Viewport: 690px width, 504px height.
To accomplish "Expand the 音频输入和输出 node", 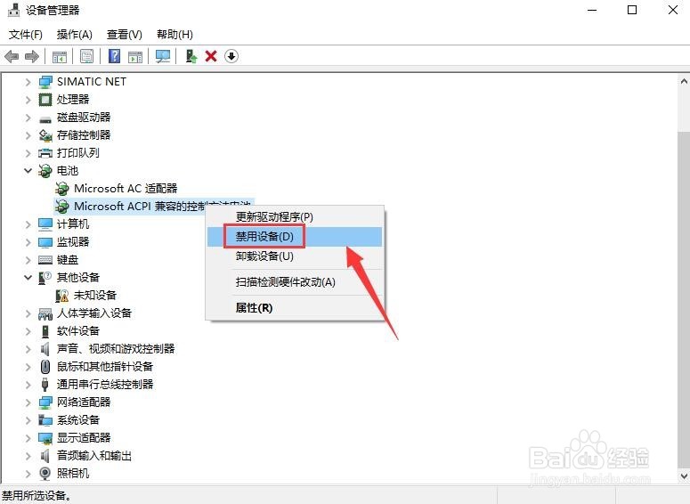I will [x=28, y=456].
